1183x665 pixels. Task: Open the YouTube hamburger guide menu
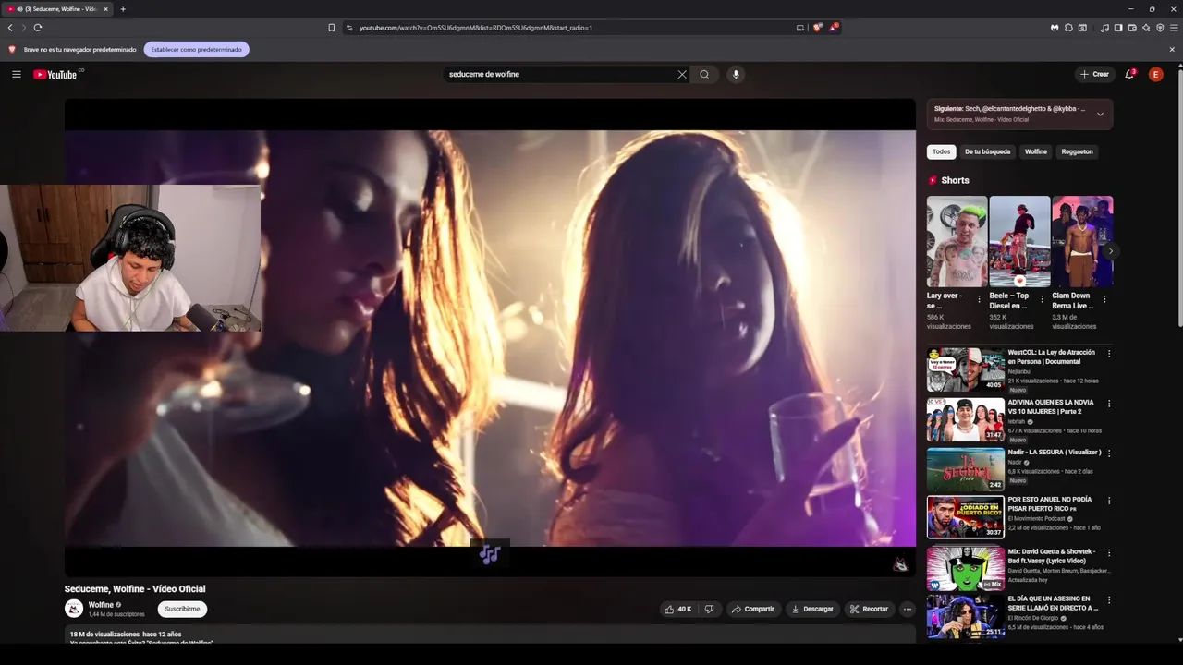[x=16, y=74]
